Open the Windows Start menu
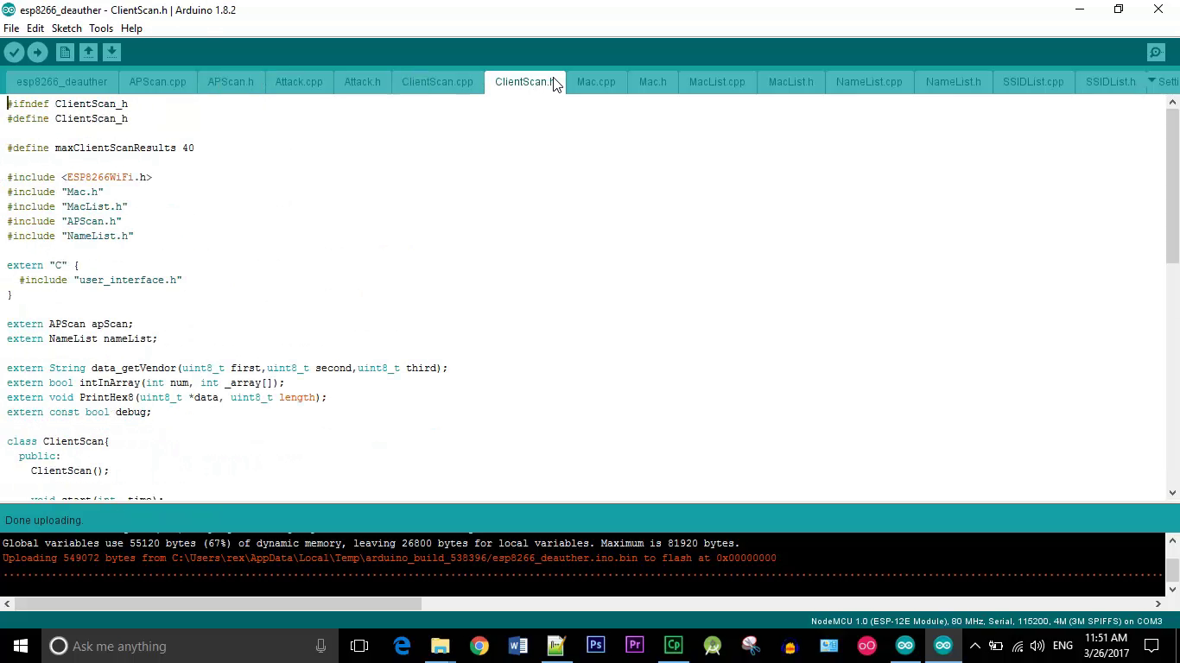The width and height of the screenshot is (1180, 663). pyautogui.click(x=21, y=646)
